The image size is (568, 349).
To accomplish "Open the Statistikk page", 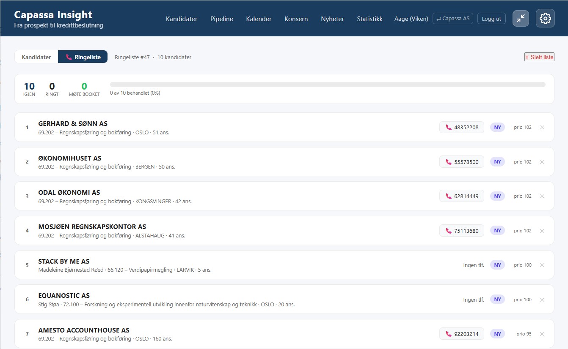I will [369, 19].
